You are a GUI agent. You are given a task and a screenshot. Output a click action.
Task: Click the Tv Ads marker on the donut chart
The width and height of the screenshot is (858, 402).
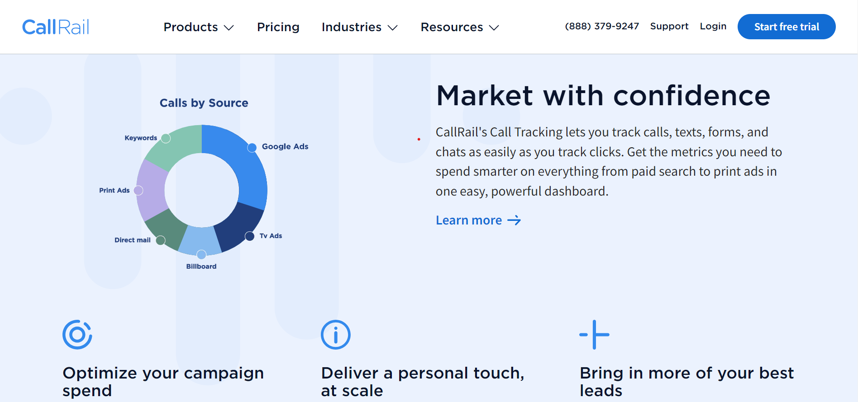[249, 236]
